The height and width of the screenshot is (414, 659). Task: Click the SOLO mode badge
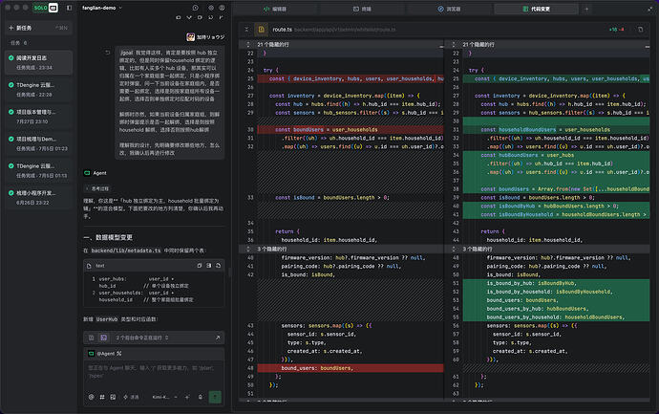point(46,8)
